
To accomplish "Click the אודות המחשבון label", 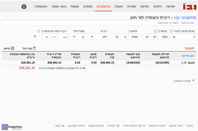I will [182, 81].
